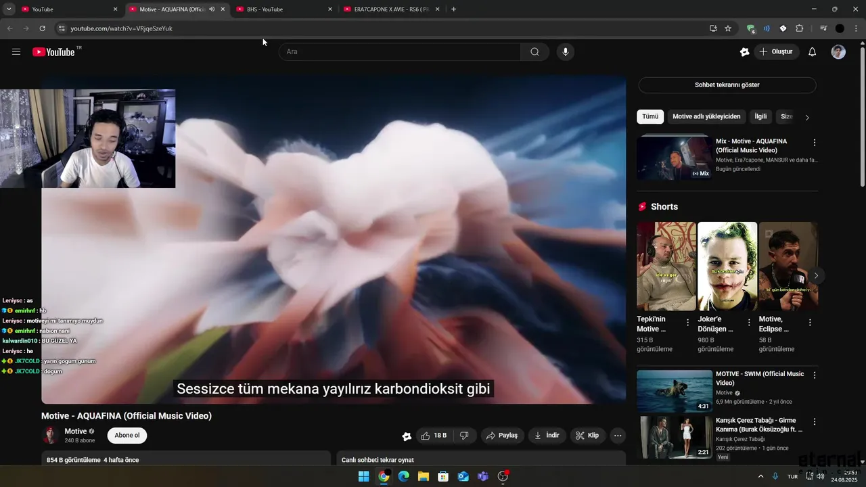Open File Explorer from taskbar
Screen dimensions: 866x487
tap(423, 476)
